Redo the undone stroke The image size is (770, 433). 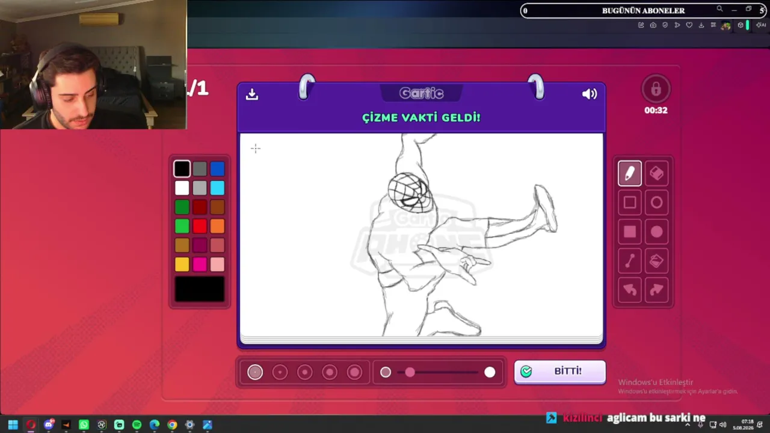(656, 290)
